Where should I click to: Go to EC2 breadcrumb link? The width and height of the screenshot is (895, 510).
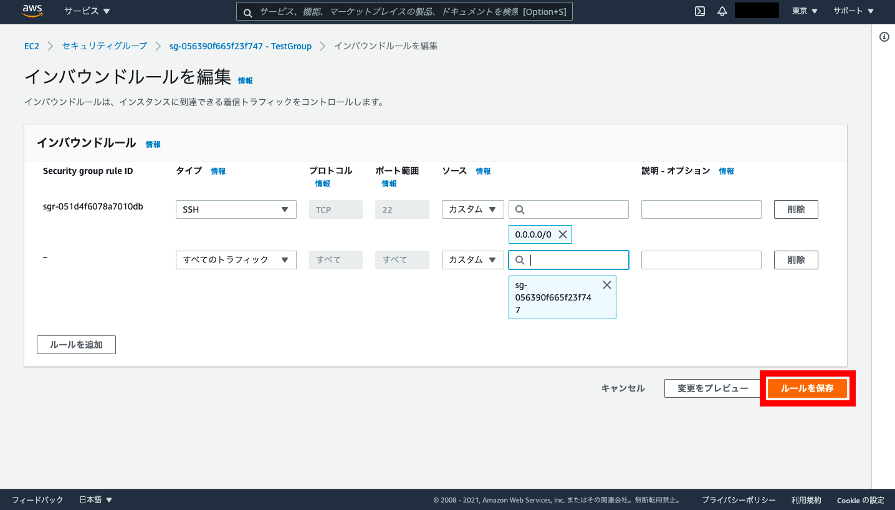(x=32, y=46)
